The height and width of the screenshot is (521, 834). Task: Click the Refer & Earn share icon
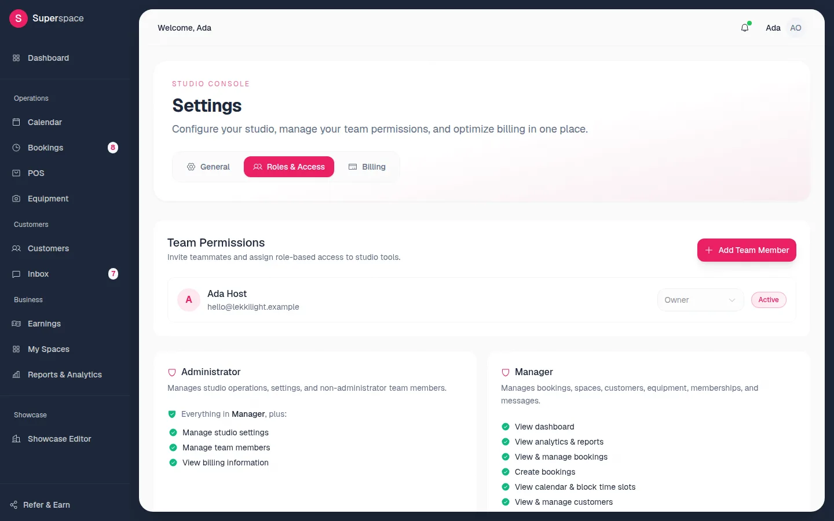click(14, 505)
